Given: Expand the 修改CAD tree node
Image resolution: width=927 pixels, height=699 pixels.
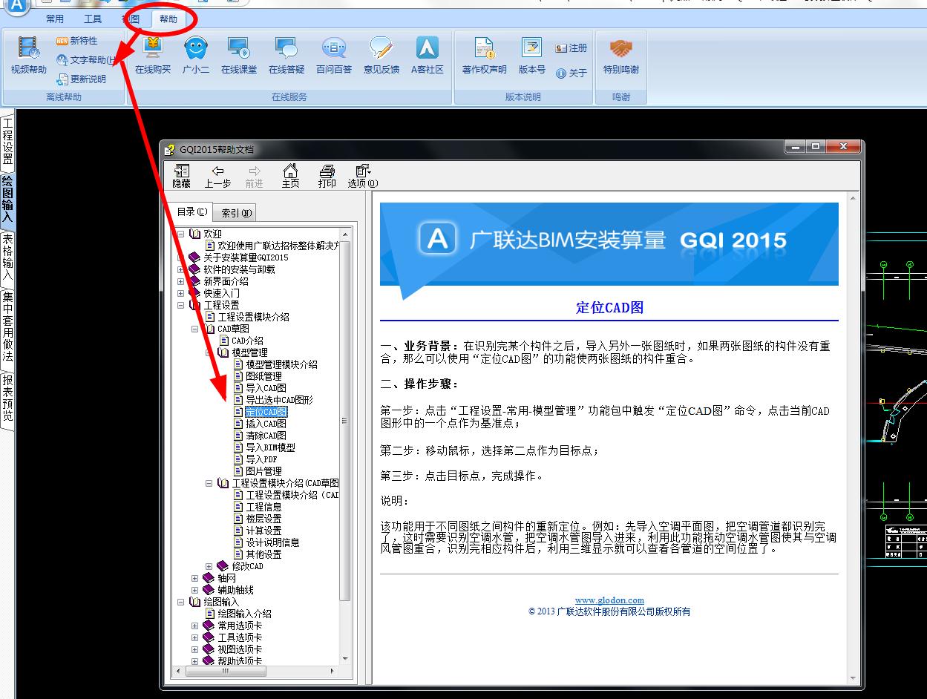Looking at the screenshot, I should (x=209, y=566).
